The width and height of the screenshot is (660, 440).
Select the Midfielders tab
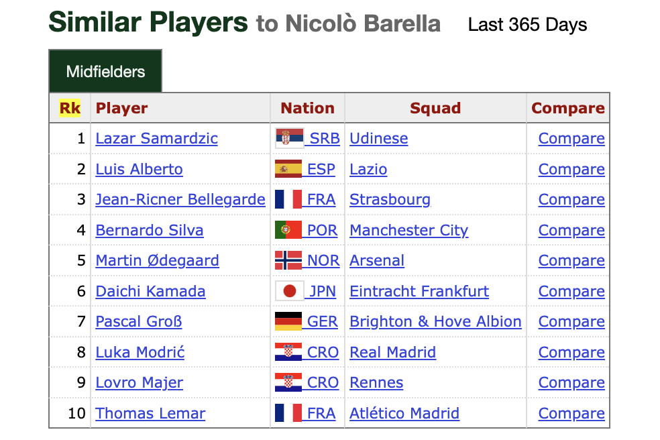105,71
